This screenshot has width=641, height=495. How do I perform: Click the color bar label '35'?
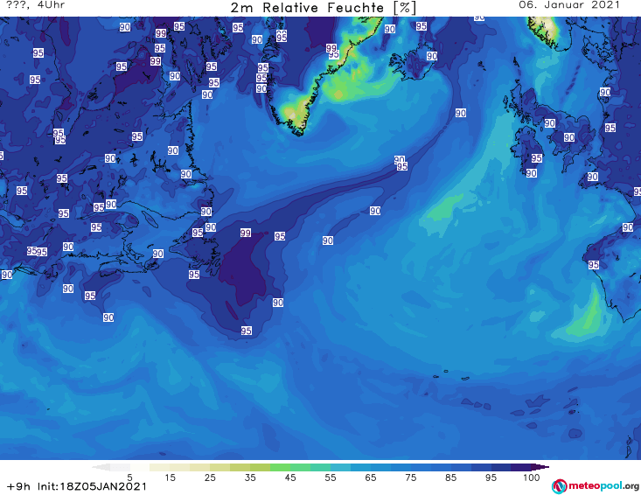(x=250, y=478)
